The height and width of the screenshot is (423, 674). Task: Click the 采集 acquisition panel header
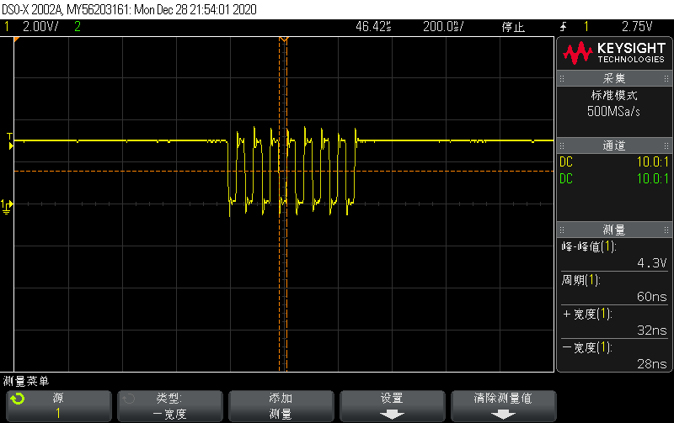614,78
